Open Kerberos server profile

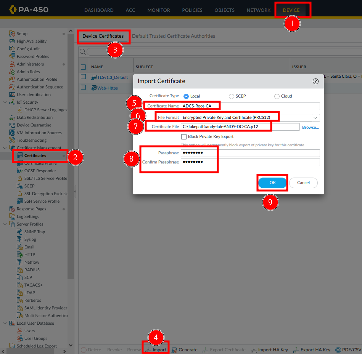(32, 300)
